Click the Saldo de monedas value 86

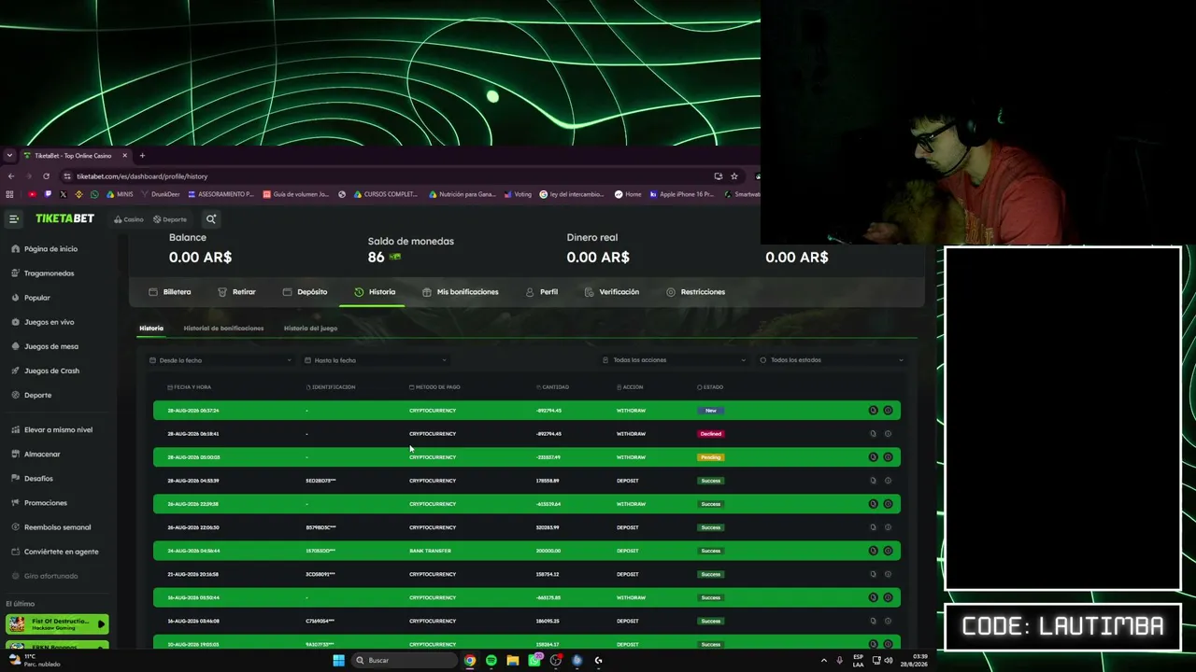(x=376, y=257)
